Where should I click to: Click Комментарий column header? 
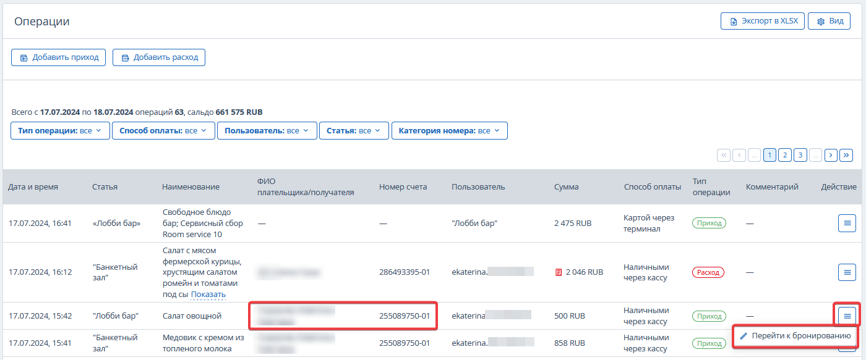click(x=772, y=186)
